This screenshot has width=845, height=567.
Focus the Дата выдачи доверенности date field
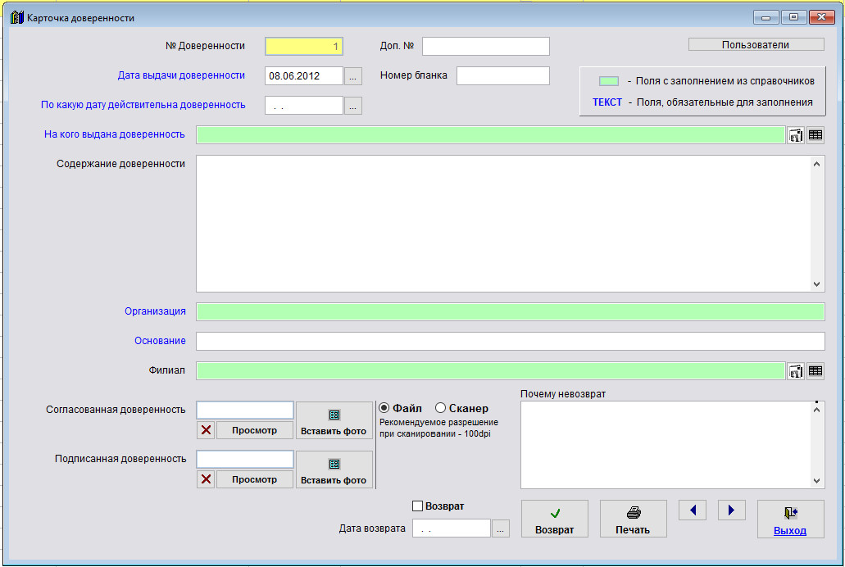(x=304, y=76)
